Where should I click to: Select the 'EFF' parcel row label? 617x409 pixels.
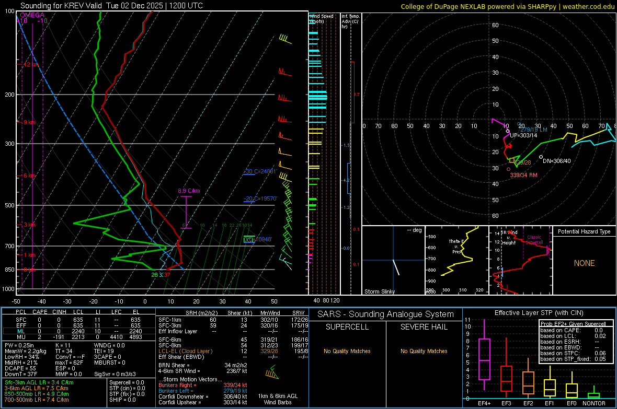tap(21, 325)
